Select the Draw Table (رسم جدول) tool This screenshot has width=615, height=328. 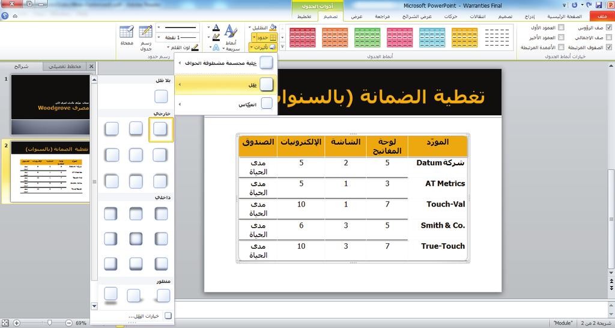[145, 38]
